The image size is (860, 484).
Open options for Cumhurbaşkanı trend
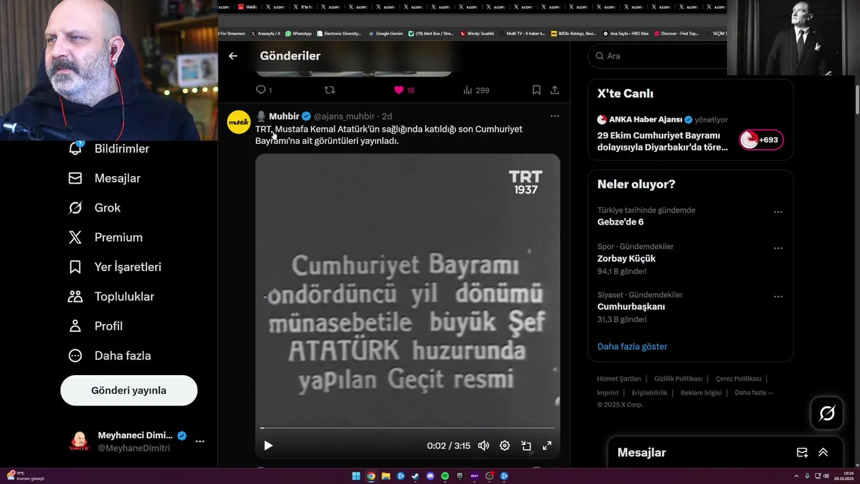pos(778,296)
